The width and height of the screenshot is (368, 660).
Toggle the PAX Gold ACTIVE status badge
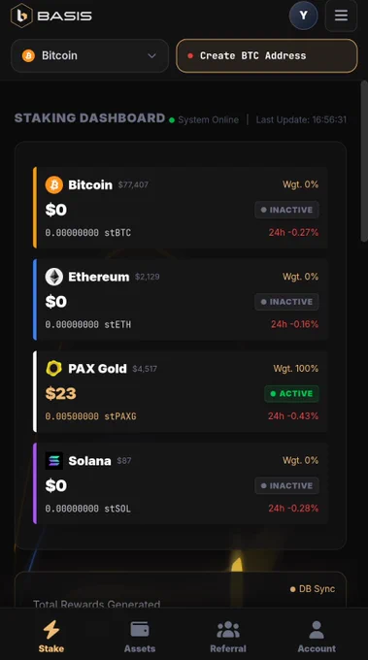pos(291,393)
